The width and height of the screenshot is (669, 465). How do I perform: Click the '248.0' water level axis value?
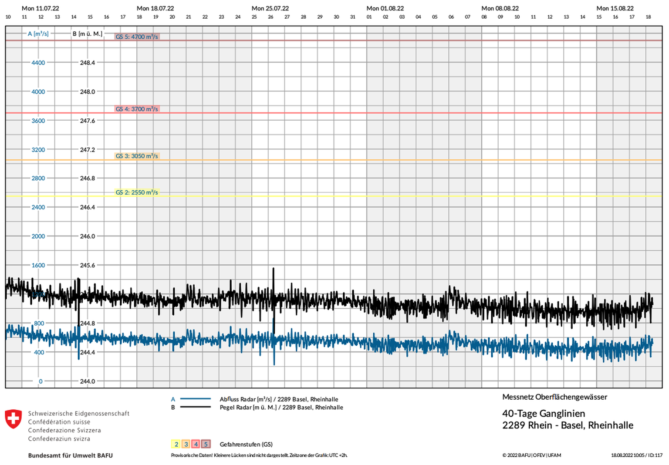[x=88, y=91]
